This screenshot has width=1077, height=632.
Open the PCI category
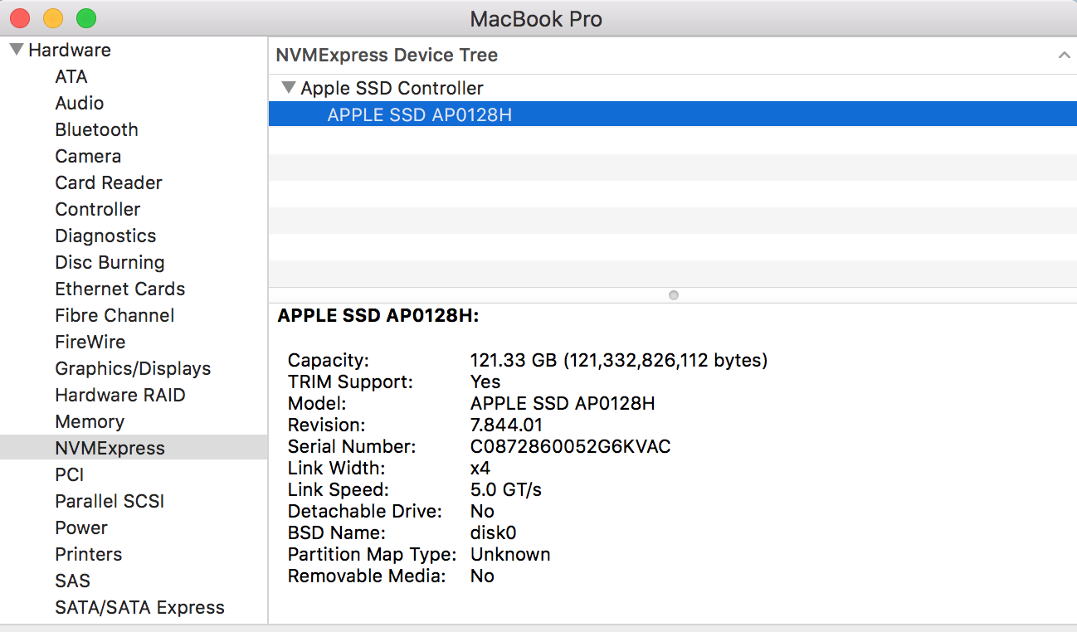[x=70, y=474]
